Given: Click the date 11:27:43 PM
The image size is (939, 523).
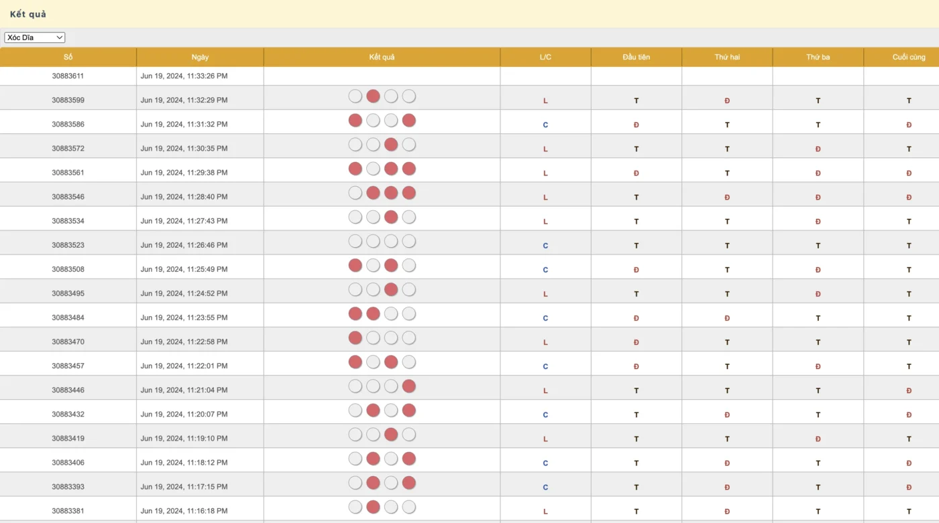Looking at the screenshot, I should coord(184,221).
